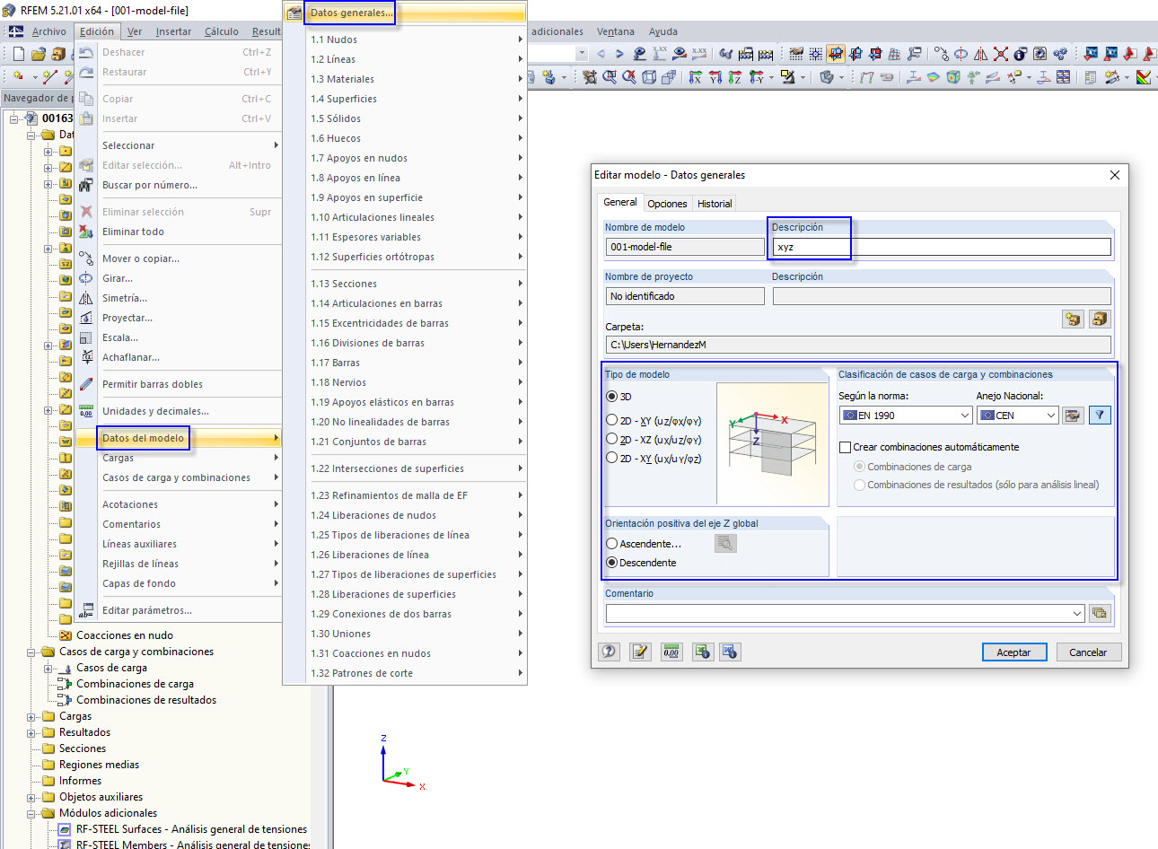Image resolution: width=1158 pixels, height=849 pixels.
Task: Click the Eliminar todo menu icon
Action: (86, 232)
